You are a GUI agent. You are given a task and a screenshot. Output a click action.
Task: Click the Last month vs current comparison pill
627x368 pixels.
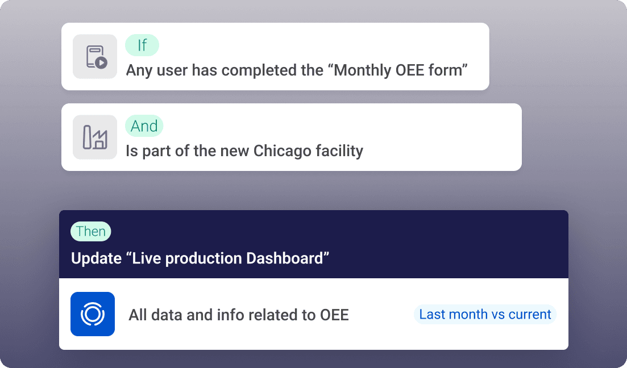click(484, 314)
